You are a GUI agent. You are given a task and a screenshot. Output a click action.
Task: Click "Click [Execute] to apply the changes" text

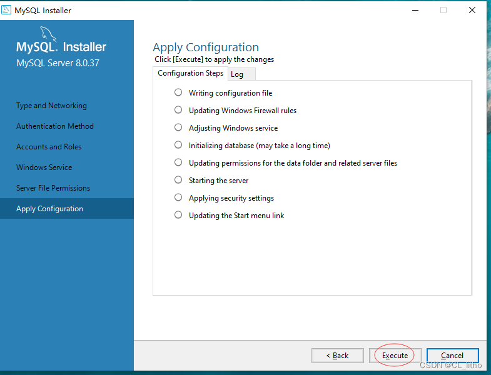214,59
